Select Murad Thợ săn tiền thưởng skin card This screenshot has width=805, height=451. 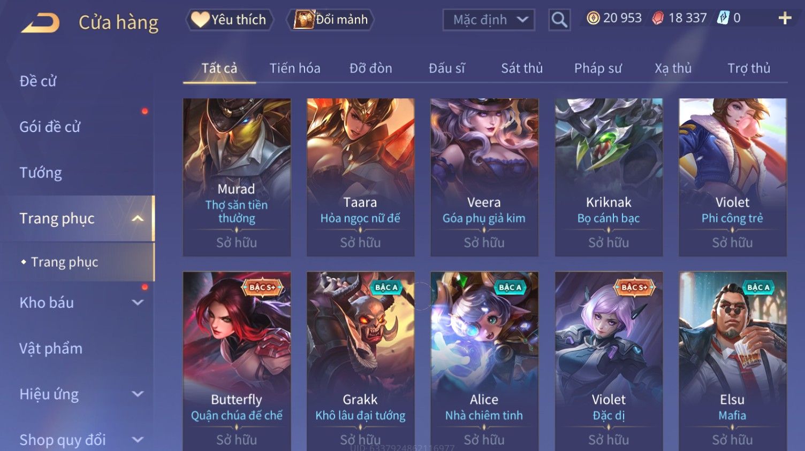coord(237,177)
